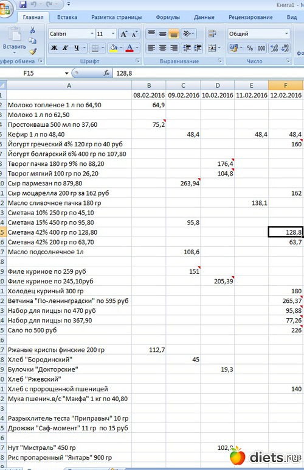Open the Формулы ribbon tab
The image size is (304, 470).
pyautogui.click(x=168, y=17)
